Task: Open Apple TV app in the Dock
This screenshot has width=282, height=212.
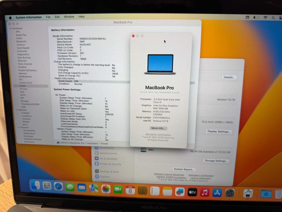Action: point(192,192)
